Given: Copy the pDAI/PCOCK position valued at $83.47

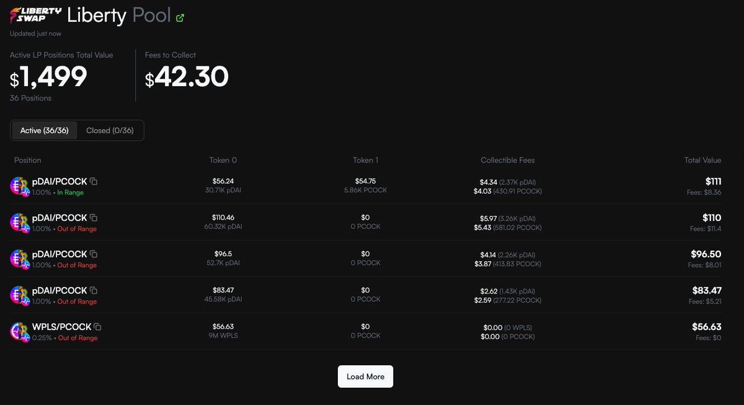Looking at the screenshot, I should [94, 290].
